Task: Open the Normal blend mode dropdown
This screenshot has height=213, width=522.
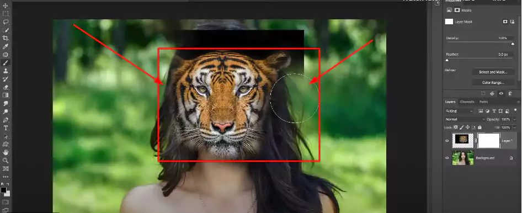Action: [x=465, y=119]
